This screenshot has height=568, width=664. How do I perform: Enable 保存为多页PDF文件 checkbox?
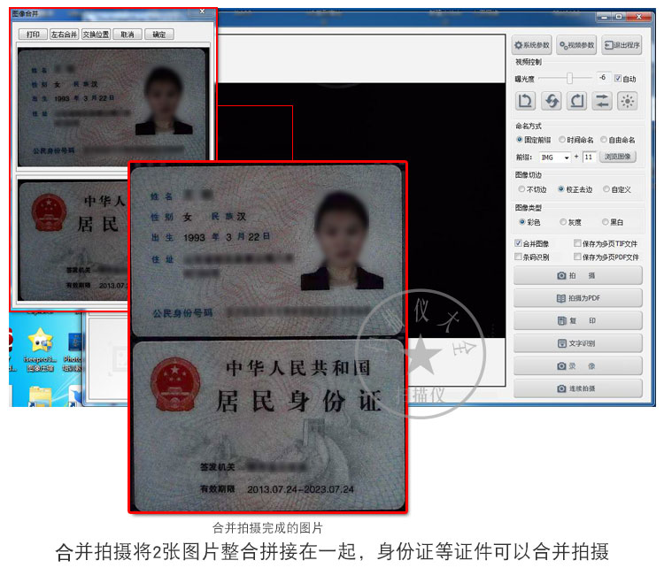pos(577,257)
